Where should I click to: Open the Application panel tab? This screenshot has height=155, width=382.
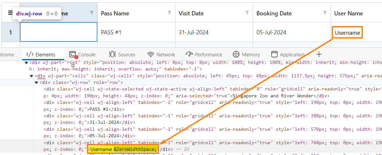[x=288, y=55]
